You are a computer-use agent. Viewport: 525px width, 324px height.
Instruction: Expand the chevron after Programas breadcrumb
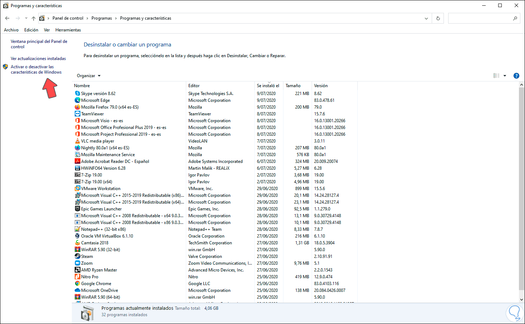[116, 18]
